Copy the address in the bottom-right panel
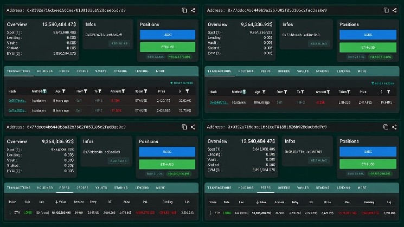Screen dimensions: 404x227 (x=386, y=127)
